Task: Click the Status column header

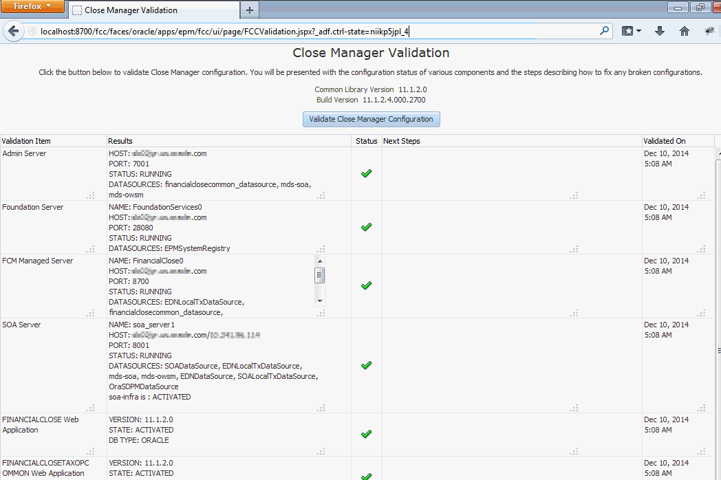Action: coord(367,141)
